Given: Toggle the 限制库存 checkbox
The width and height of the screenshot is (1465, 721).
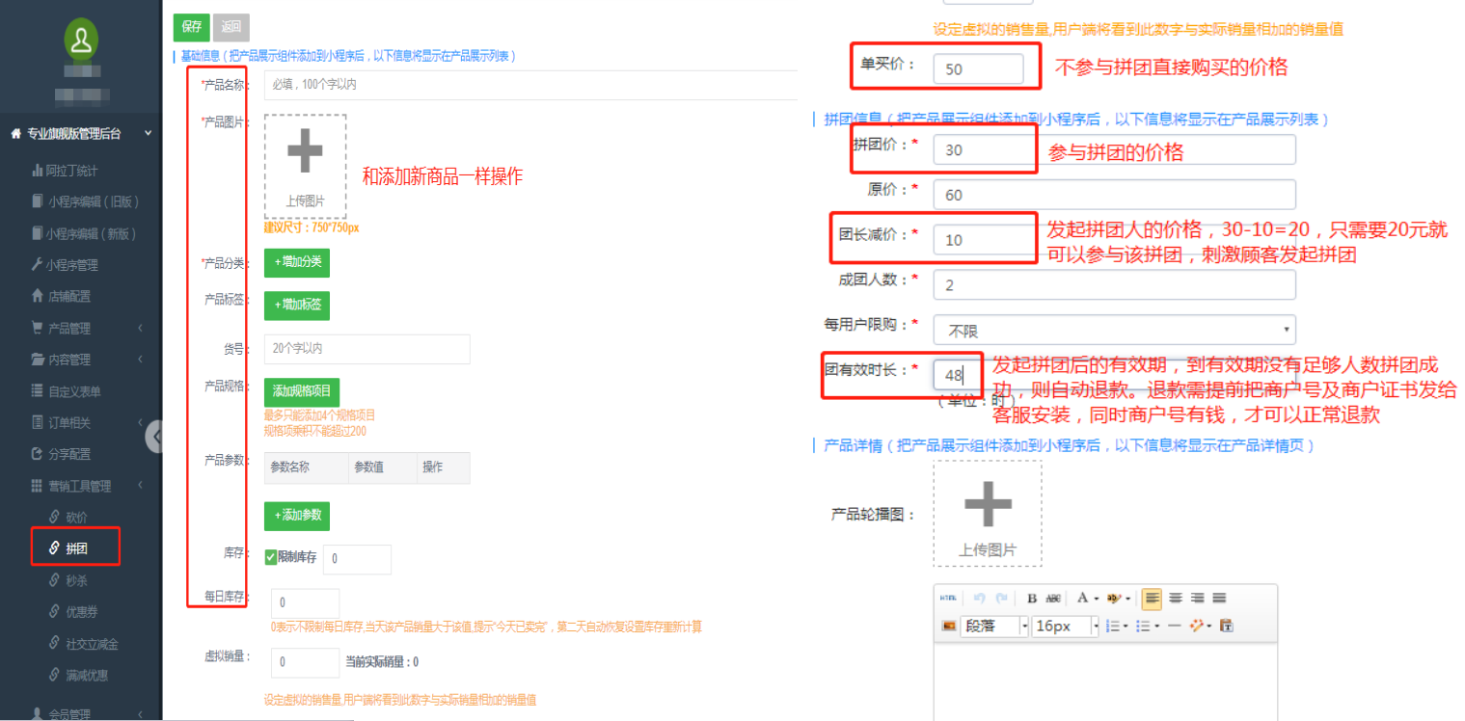Looking at the screenshot, I should (271, 557).
